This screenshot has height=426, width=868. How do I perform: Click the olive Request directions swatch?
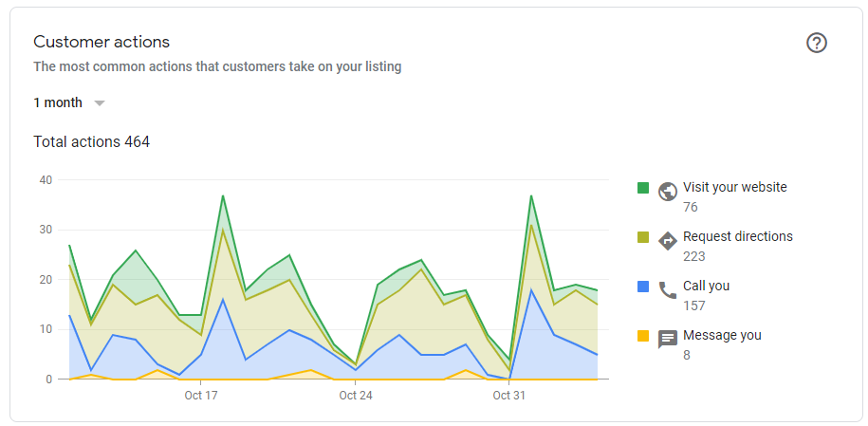coord(642,237)
